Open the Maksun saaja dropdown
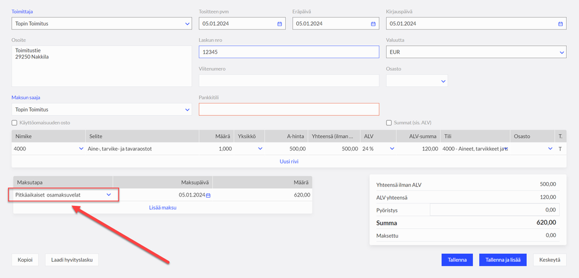This screenshot has height=278, width=579. (187, 109)
